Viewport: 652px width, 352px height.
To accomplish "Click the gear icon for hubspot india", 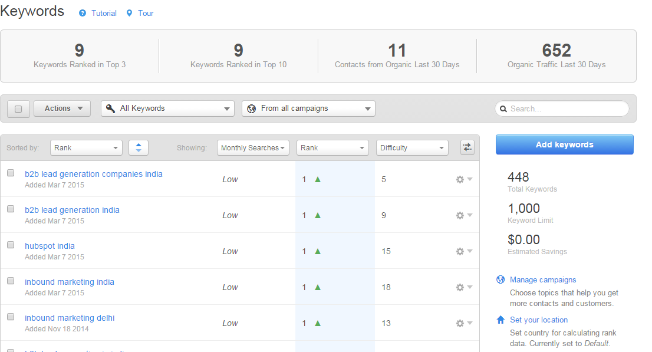I will pos(460,251).
